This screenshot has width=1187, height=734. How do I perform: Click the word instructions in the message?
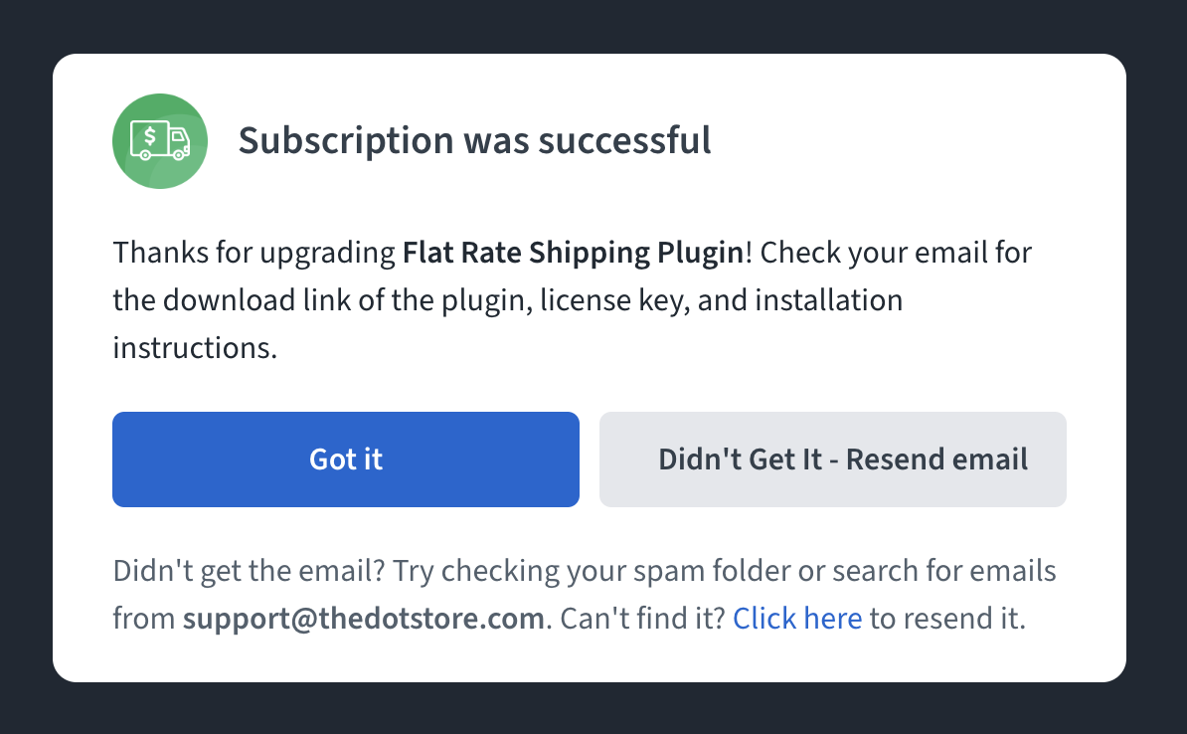[x=195, y=348]
